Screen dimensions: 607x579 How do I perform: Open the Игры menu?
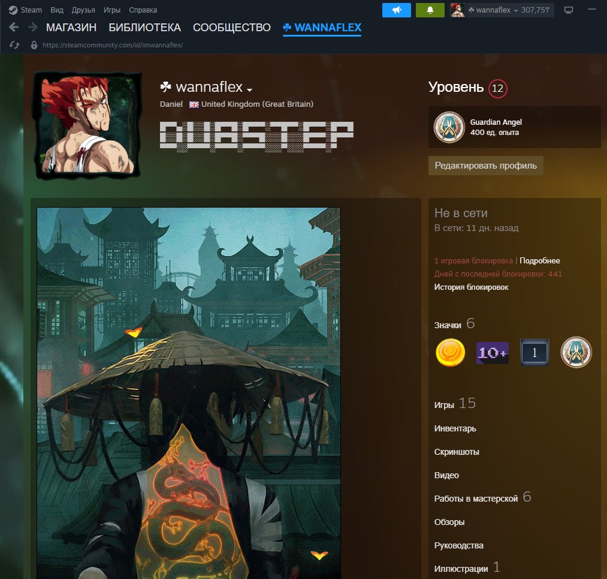(112, 10)
